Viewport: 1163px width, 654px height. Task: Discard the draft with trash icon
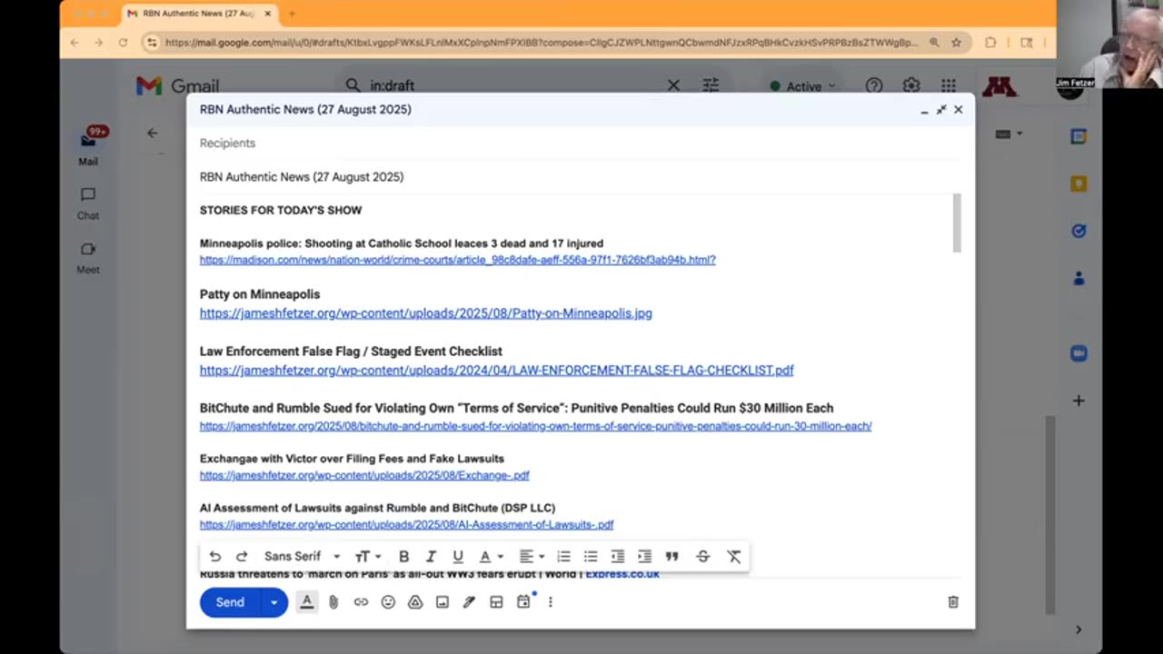coord(953,602)
